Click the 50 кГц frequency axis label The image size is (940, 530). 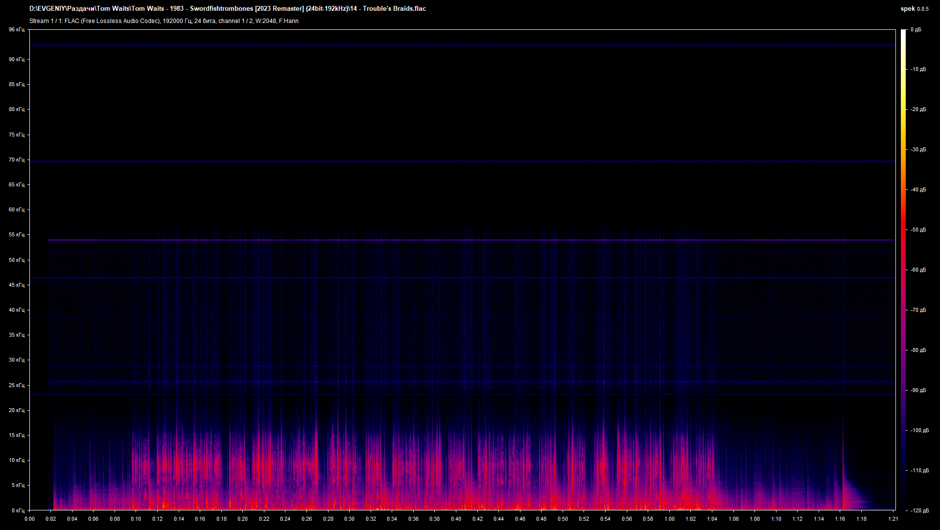coord(17,260)
